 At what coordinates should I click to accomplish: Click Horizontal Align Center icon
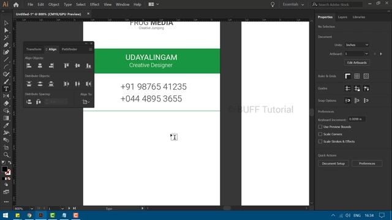point(40,65)
